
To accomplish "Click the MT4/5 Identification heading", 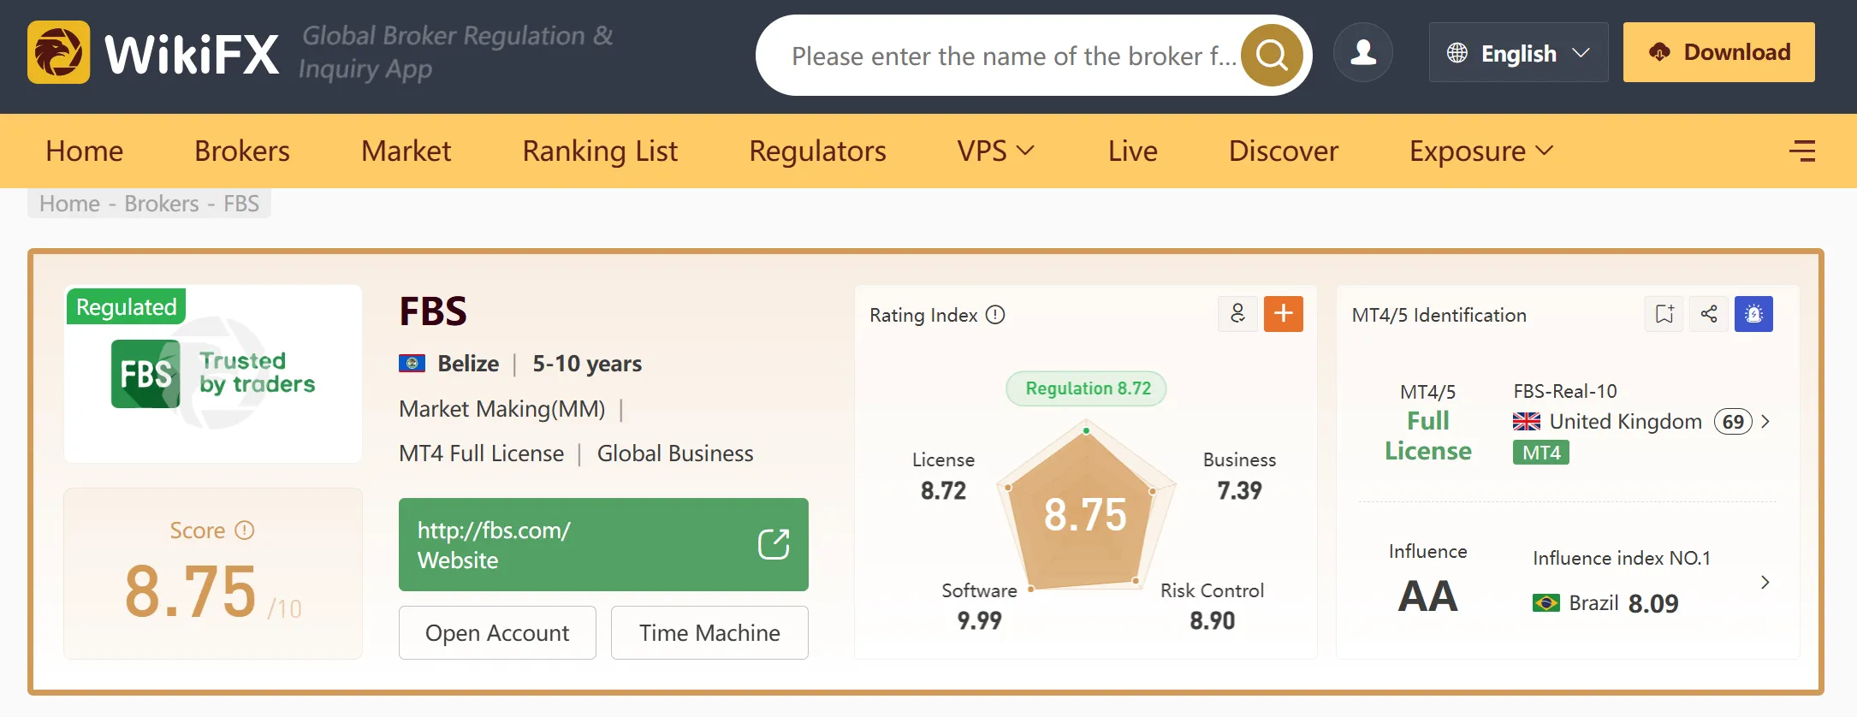I will 1439,315.
